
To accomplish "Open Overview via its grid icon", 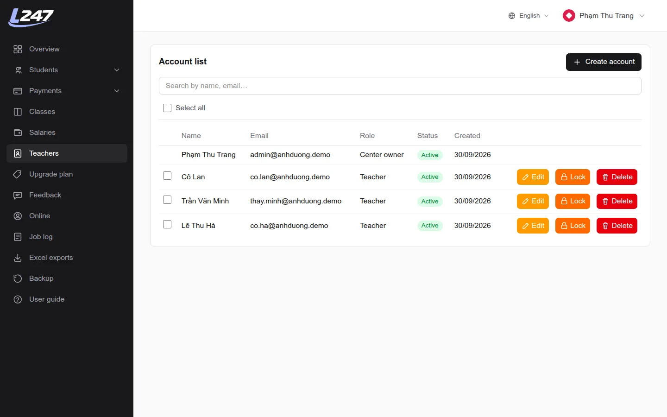I will [x=18, y=49].
